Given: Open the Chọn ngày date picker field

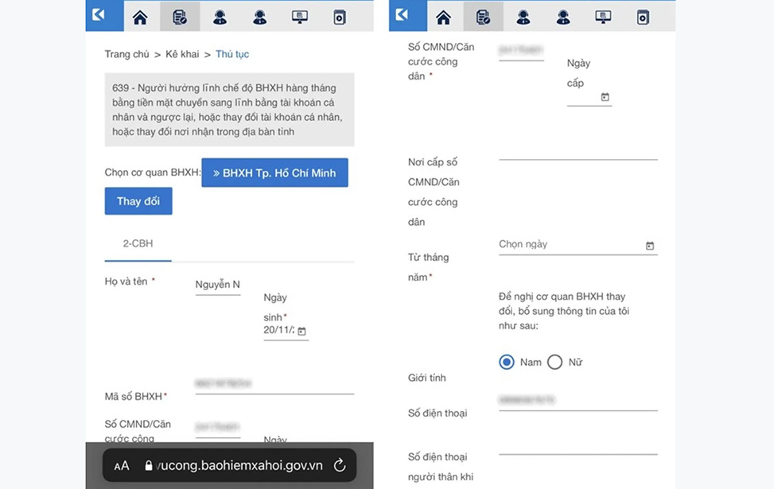Looking at the screenshot, I should point(569,245).
